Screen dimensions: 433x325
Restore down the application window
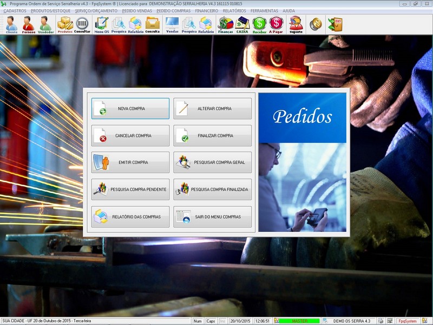pyautogui.click(x=415, y=4)
